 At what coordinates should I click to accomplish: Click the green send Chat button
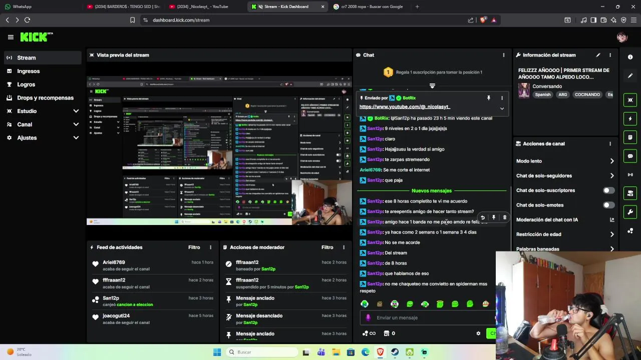click(491, 333)
